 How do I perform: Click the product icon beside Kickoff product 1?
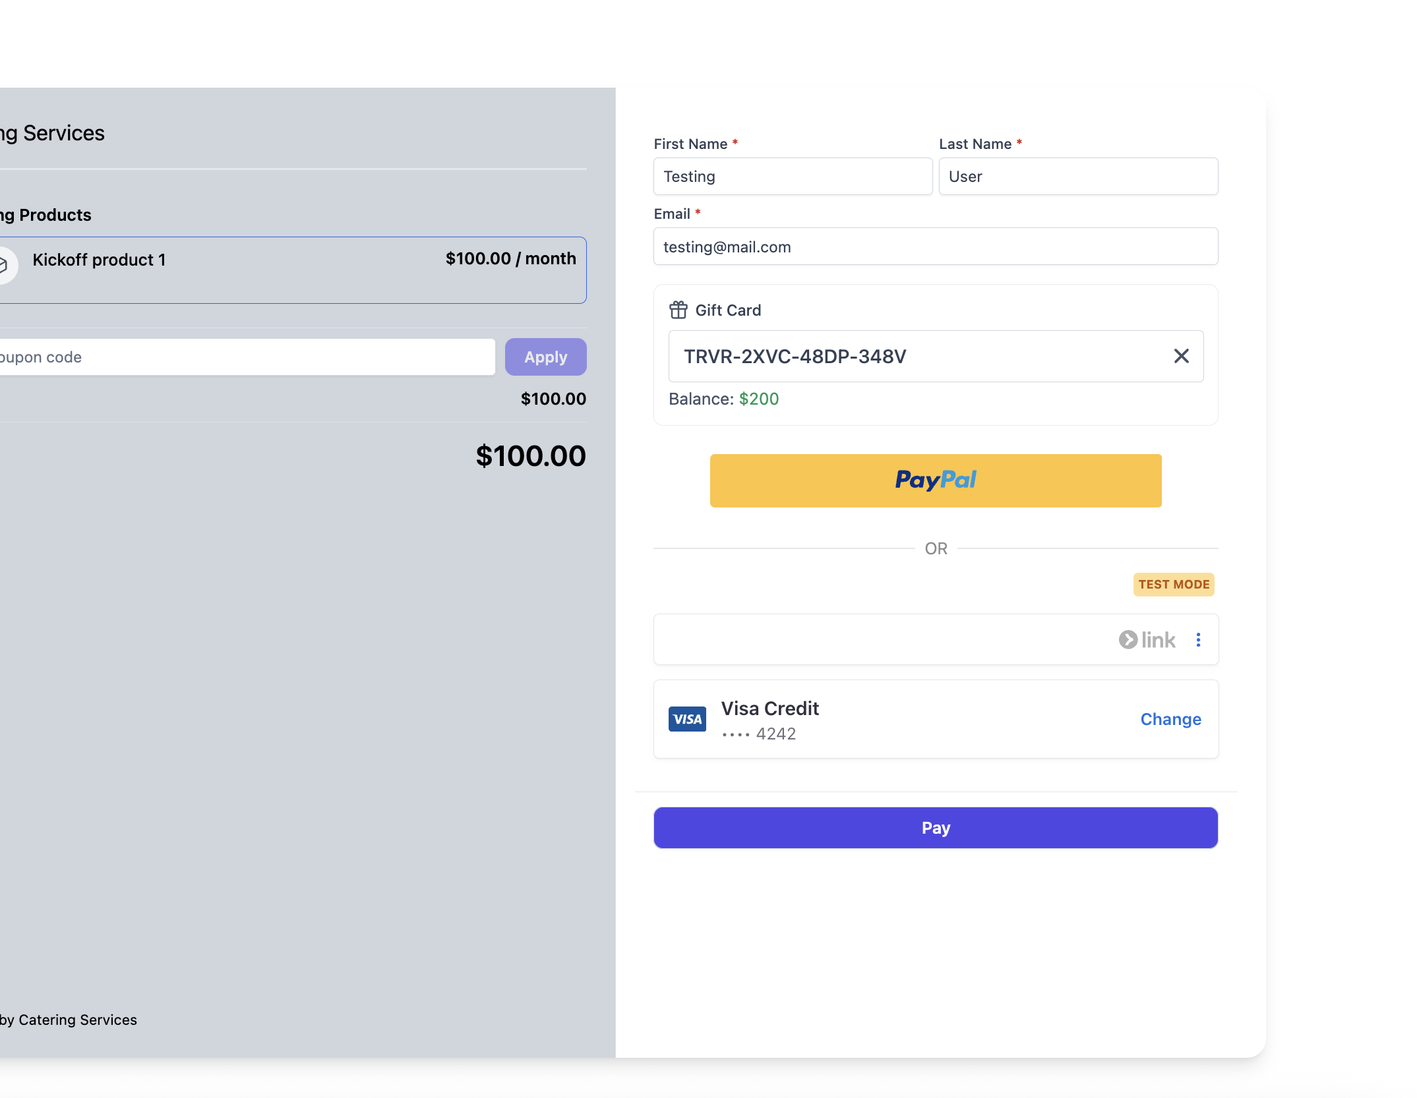(5, 265)
